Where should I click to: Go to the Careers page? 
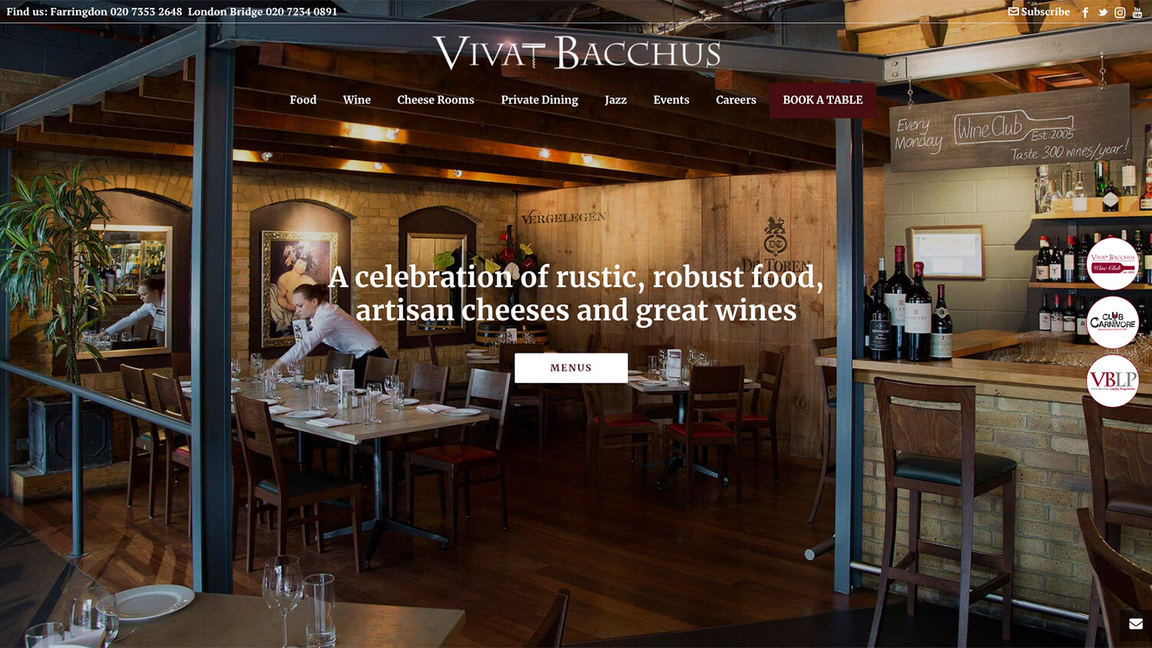click(736, 100)
